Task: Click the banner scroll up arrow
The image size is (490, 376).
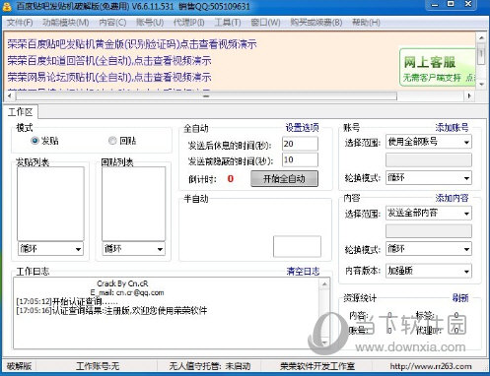Action: tap(481, 37)
